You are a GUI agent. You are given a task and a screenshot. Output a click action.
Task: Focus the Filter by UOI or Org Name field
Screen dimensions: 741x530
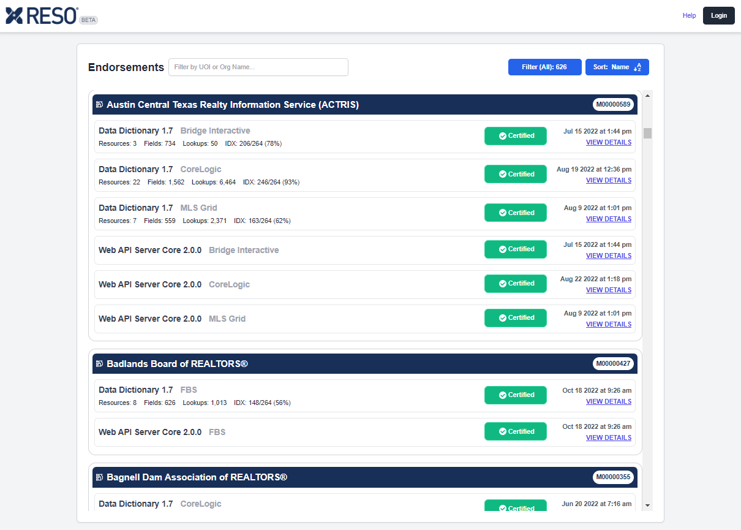258,67
